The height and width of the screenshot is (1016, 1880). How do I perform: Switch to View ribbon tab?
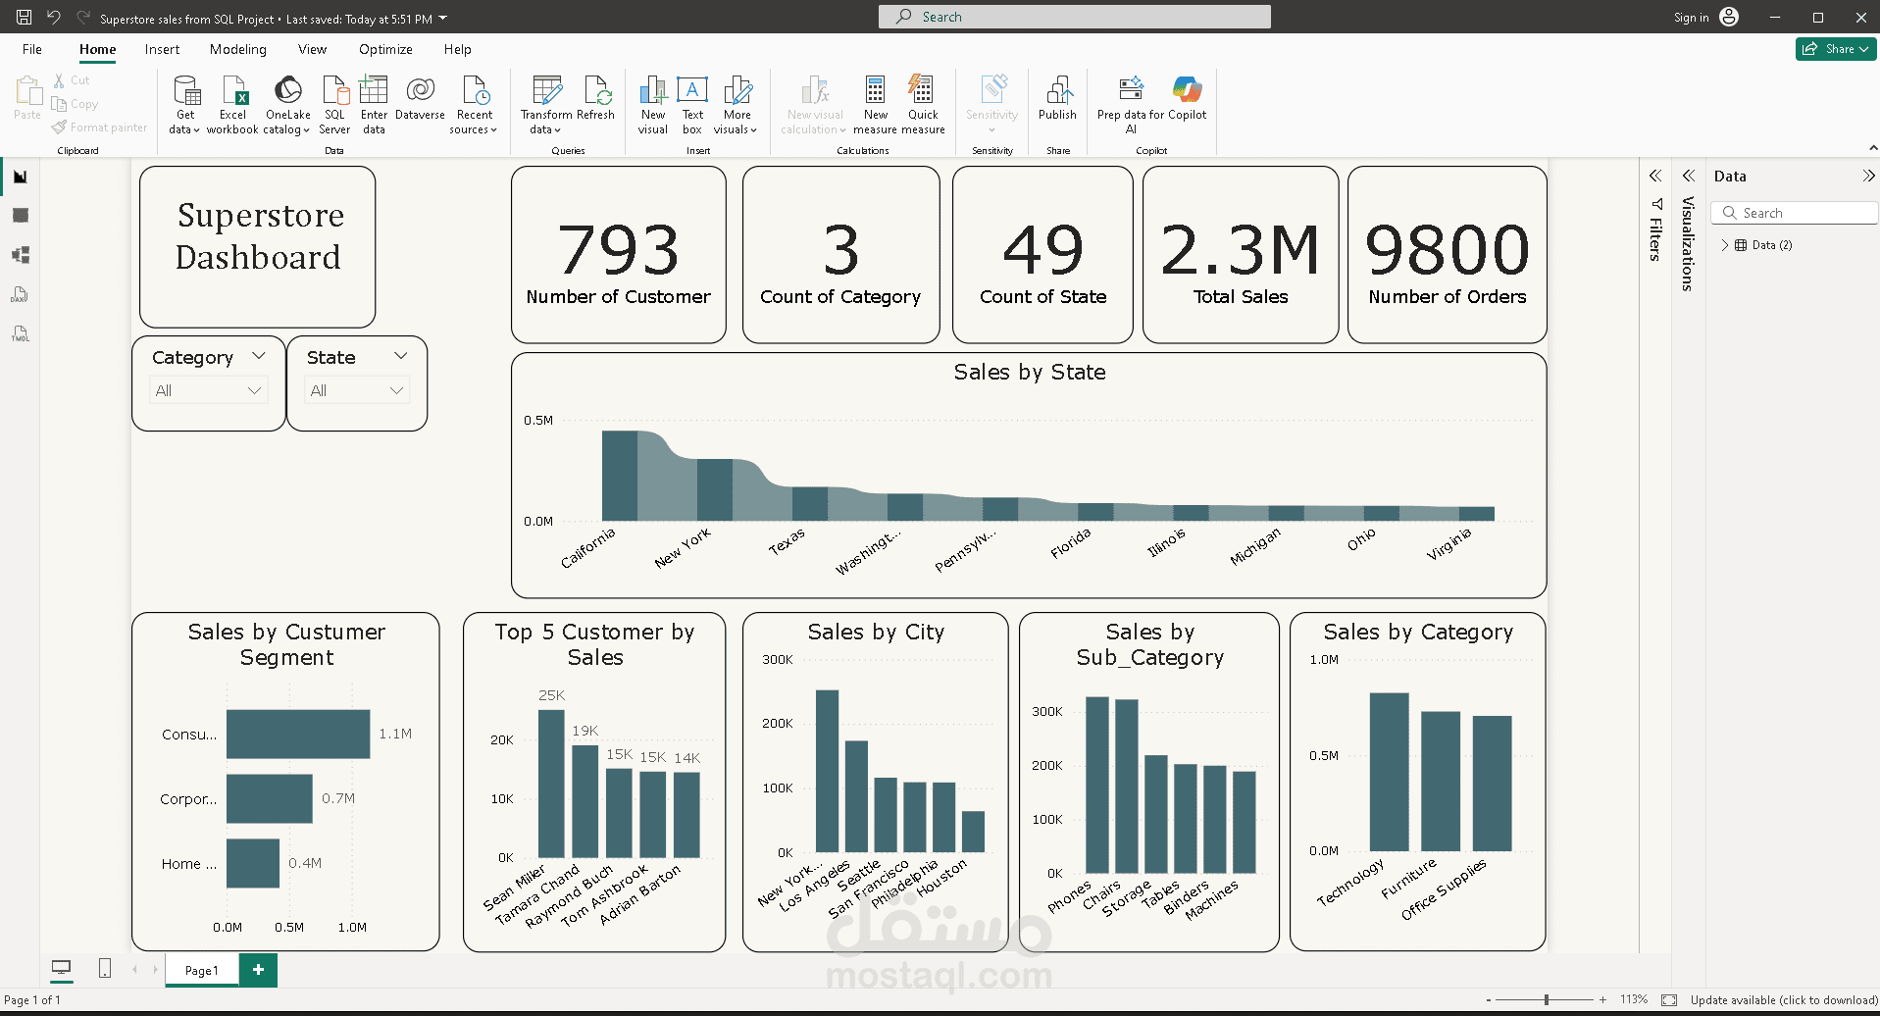point(312,49)
